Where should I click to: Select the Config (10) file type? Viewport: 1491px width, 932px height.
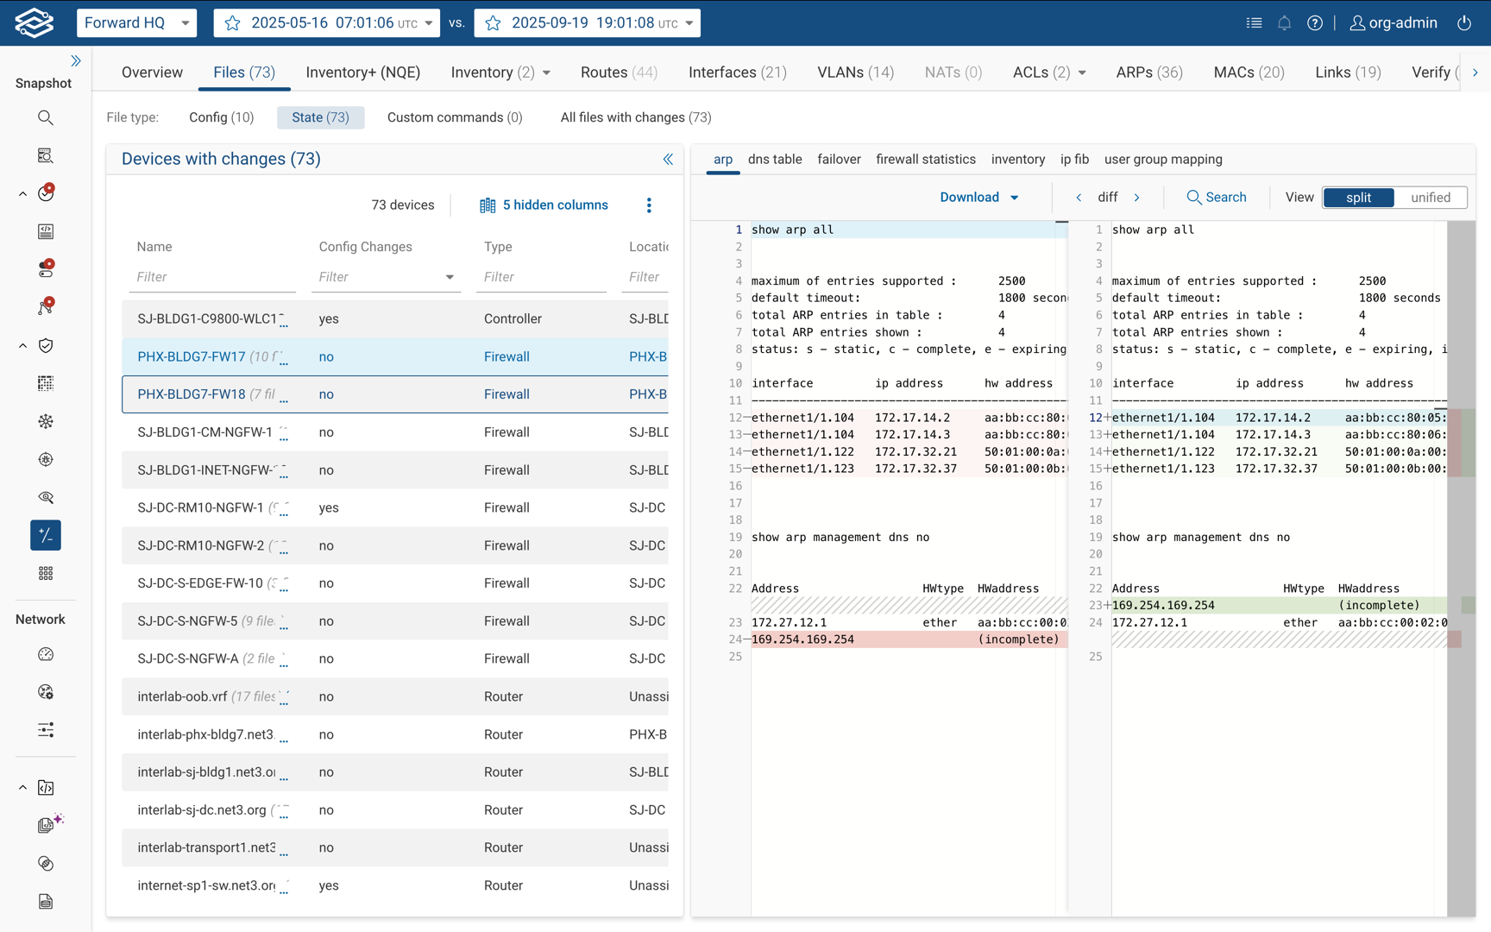pos(221,117)
